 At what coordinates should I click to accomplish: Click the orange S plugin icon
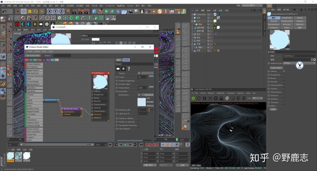click(160, 11)
